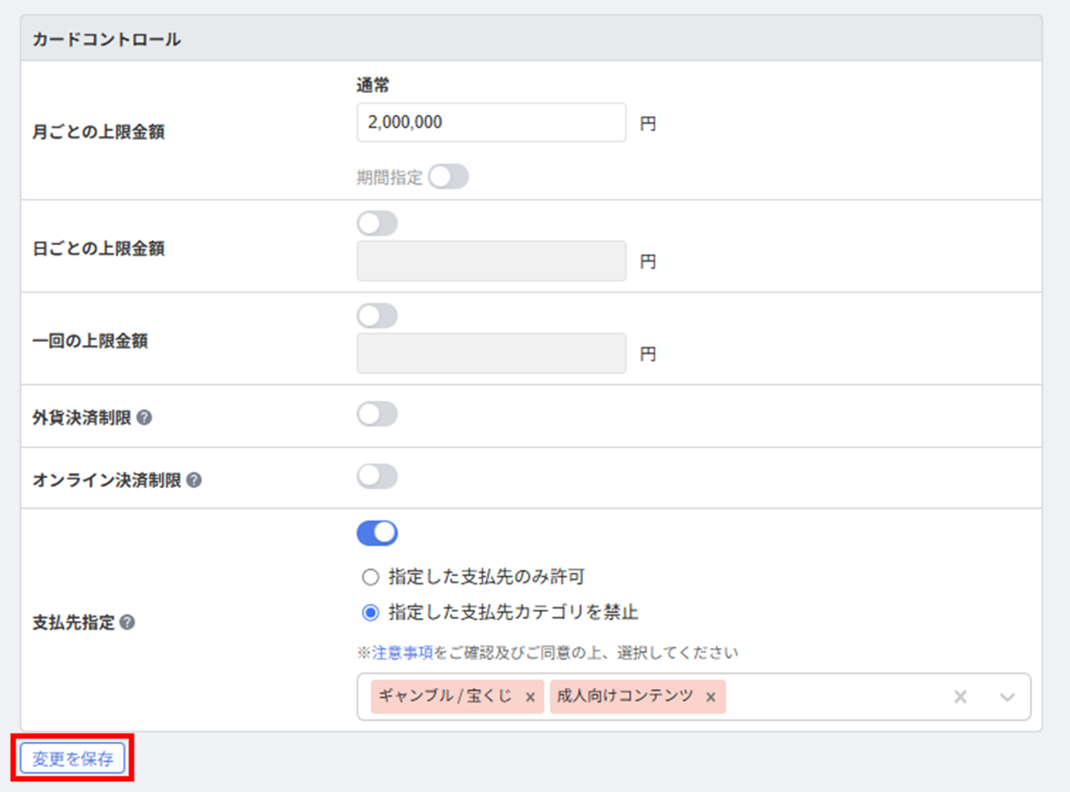Click the ギャンブル/宝くじ tag label

tap(445, 696)
